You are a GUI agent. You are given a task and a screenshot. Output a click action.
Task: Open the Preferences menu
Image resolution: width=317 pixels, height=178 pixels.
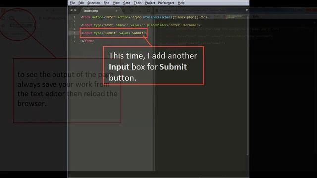166,3
